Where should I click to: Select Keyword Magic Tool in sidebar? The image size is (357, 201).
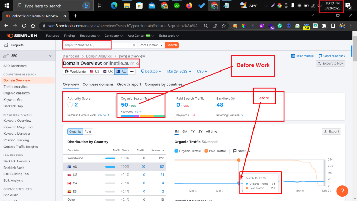18,127
